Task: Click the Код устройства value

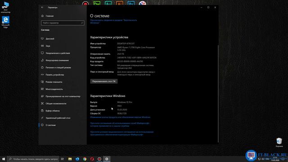Action: (137, 58)
